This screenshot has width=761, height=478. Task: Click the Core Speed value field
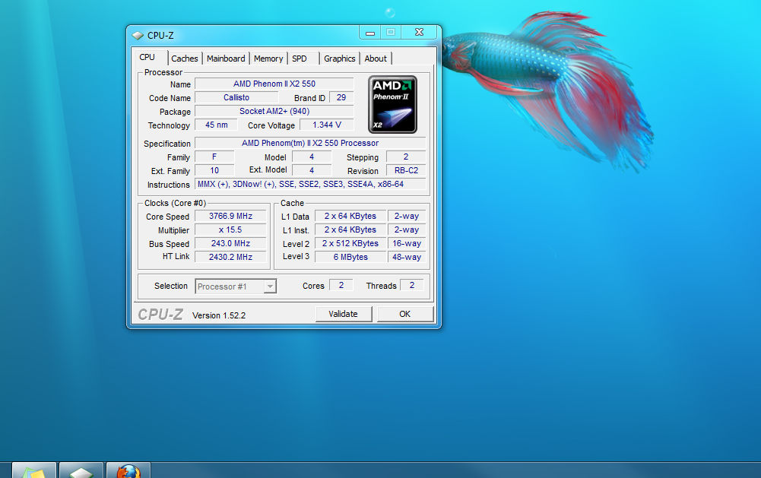click(230, 217)
